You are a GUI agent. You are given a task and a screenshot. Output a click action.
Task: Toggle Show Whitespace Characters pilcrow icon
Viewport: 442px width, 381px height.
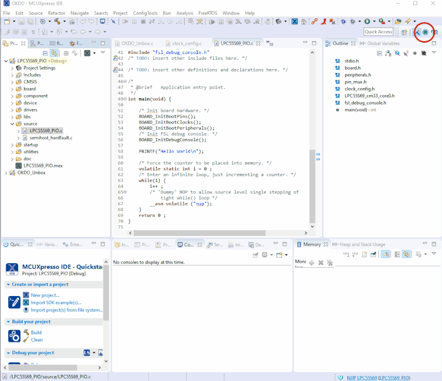point(33,32)
